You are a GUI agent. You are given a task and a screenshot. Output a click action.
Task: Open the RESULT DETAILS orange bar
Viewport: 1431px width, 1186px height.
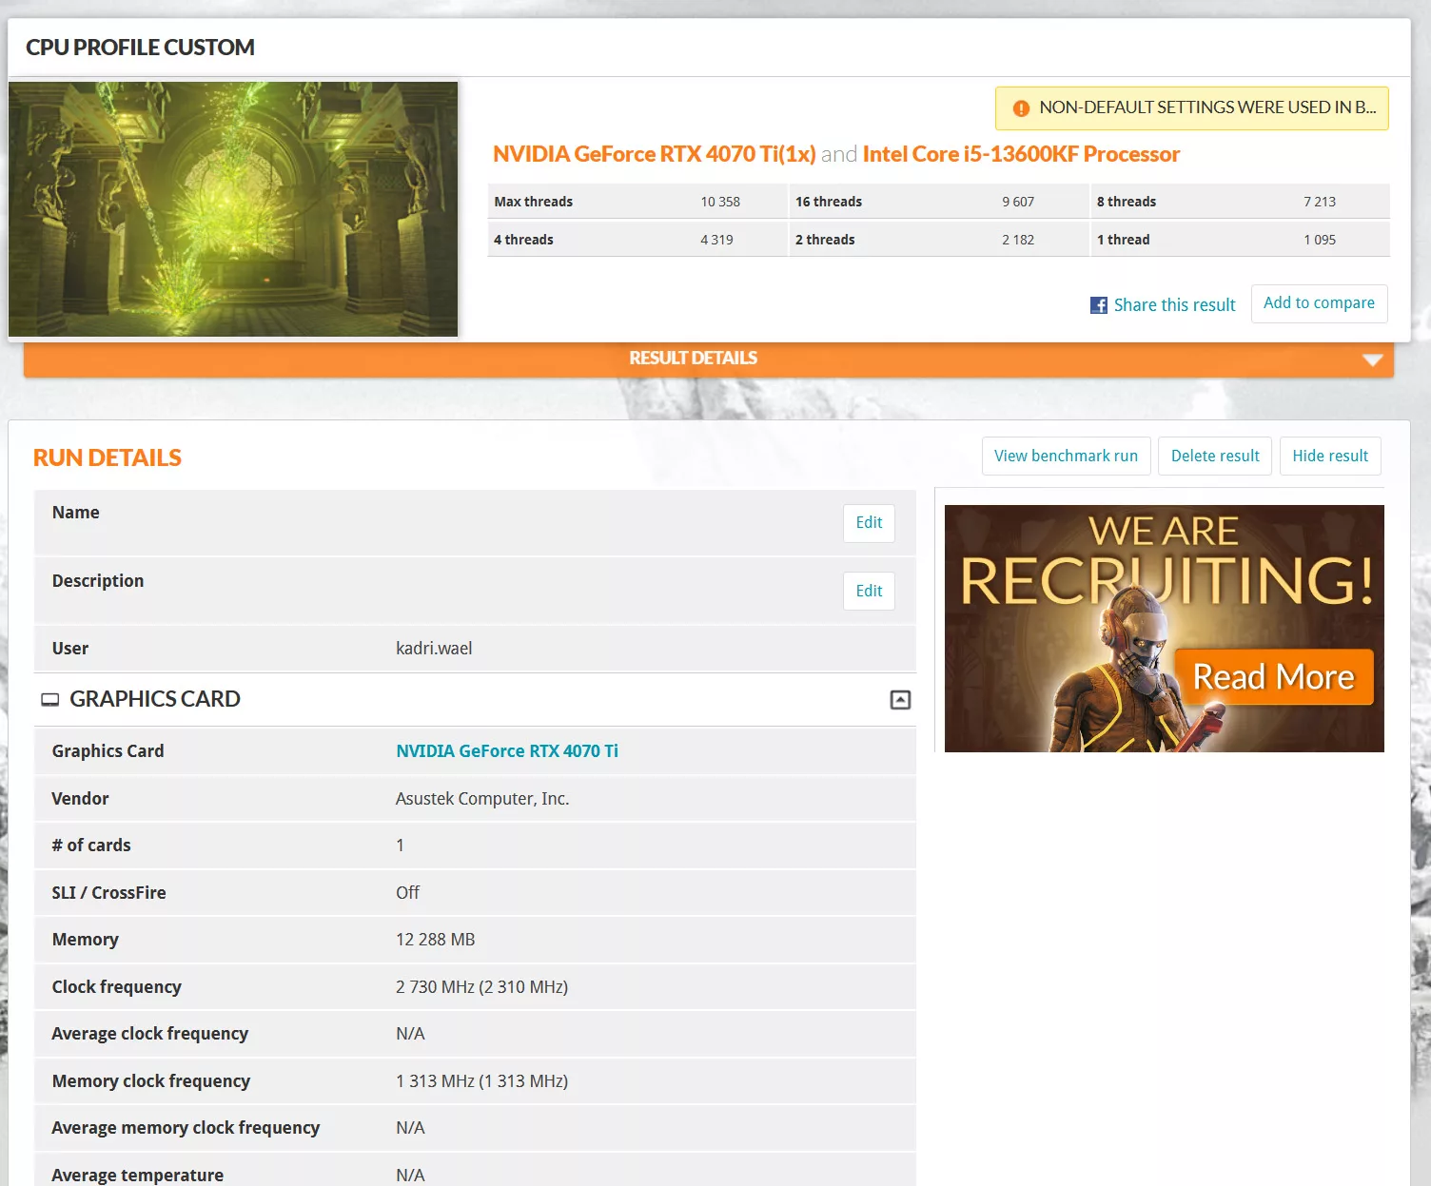(x=709, y=359)
